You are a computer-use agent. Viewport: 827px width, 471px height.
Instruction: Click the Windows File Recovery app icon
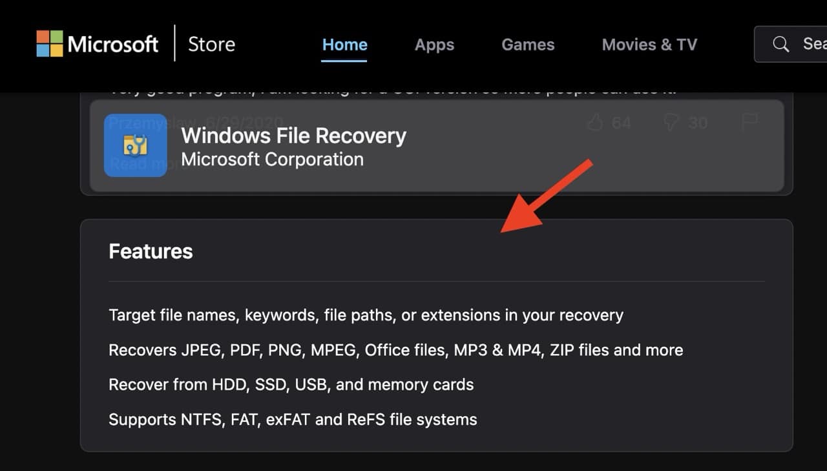[136, 145]
